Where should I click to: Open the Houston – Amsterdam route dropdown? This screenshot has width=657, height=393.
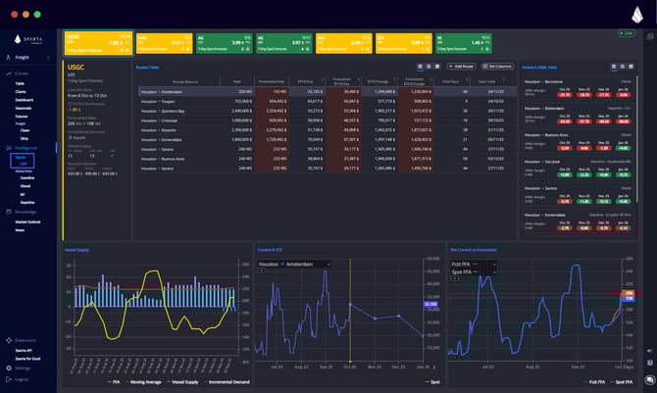pos(296,264)
